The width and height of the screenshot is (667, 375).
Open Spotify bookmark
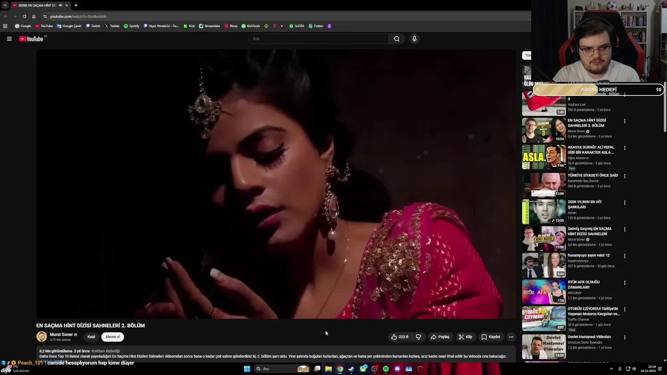(132, 26)
